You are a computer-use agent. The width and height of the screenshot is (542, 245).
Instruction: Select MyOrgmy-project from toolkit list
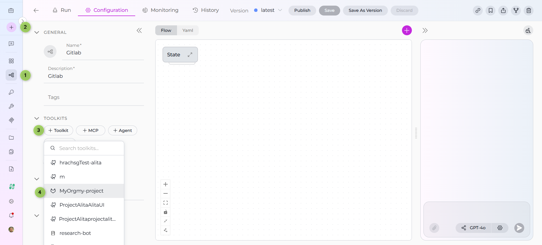[81, 191]
